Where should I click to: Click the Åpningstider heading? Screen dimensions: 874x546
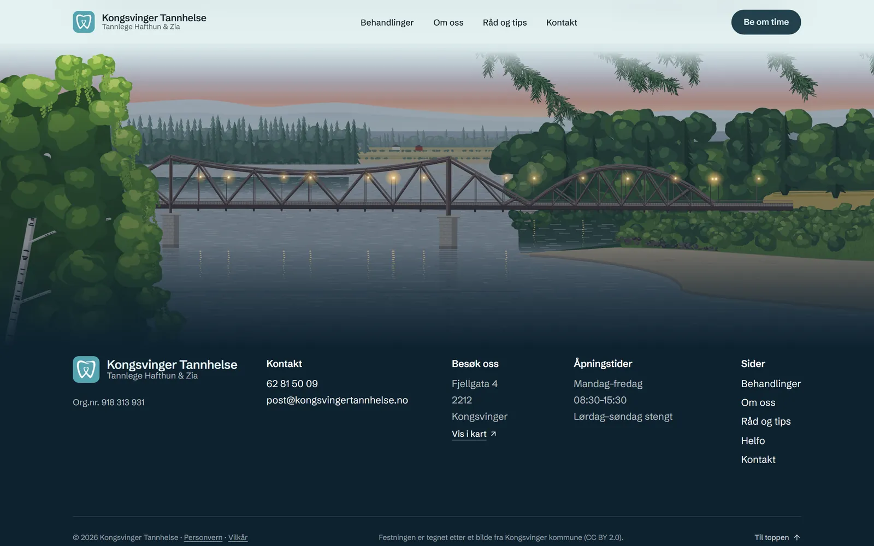click(603, 364)
